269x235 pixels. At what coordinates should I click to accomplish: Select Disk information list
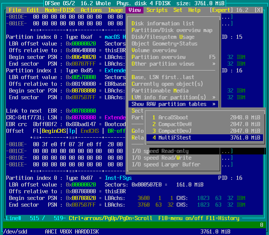click(x=163, y=23)
